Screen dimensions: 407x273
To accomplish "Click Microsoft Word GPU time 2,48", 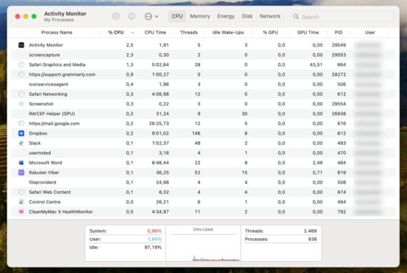I will click(317, 162).
